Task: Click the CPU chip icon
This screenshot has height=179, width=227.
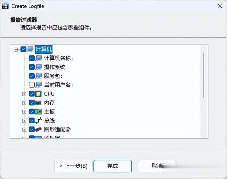Action: [x=38, y=94]
